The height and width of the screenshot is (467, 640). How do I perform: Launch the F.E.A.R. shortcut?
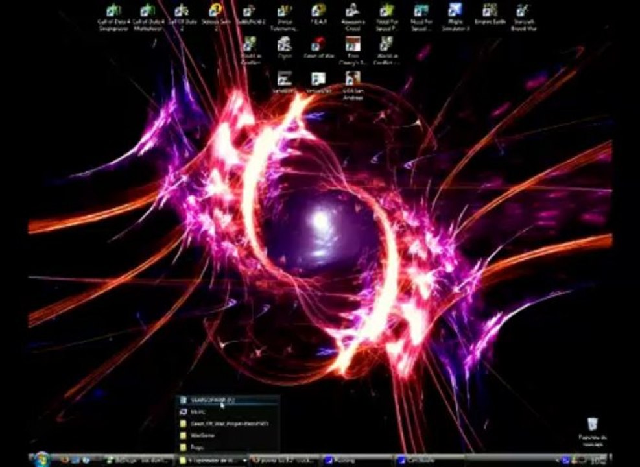[319, 15]
